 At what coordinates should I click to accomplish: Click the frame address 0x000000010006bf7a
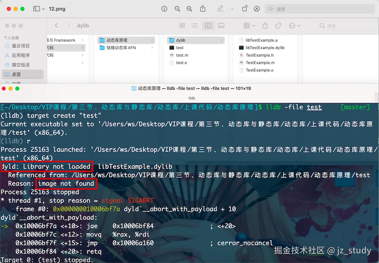tap(86, 209)
